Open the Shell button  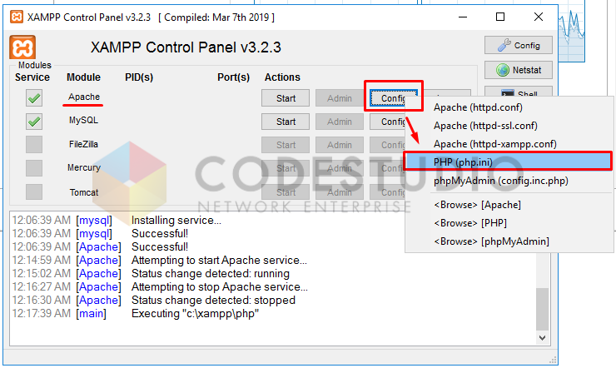[x=518, y=92]
